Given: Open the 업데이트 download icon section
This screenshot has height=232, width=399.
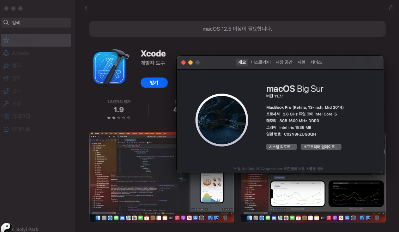Looking at the screenshot, I should coord(6,129).
